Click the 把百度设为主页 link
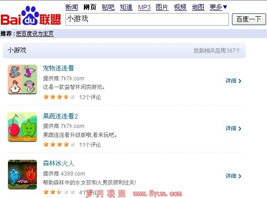This screenshot has width=267, height=198. pyautogui.click(x=35, y=34)
